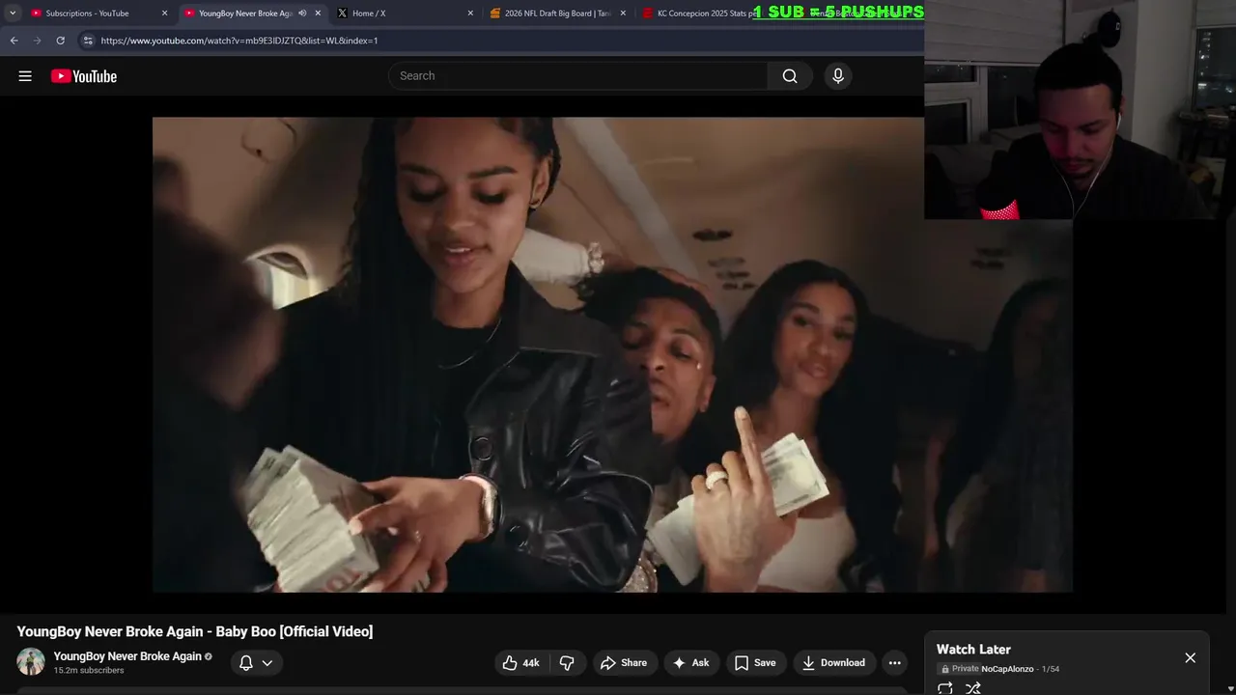Go to the YouTube home logo
This screenshot has height=695, width=1236.
coord(84,76)
